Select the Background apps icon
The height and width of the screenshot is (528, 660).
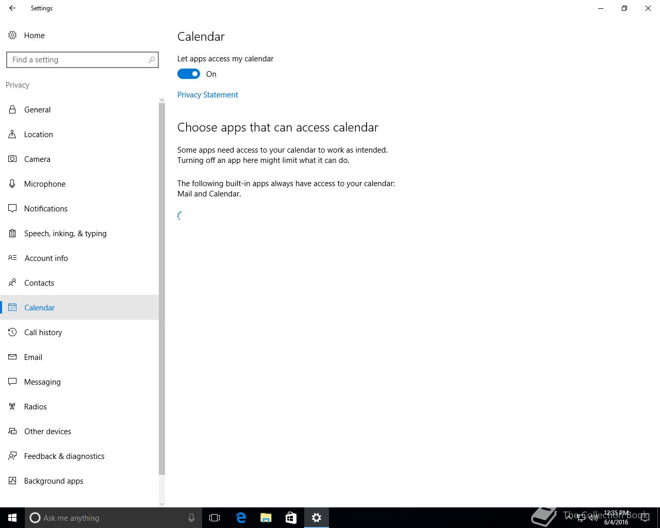coord(12,481)
